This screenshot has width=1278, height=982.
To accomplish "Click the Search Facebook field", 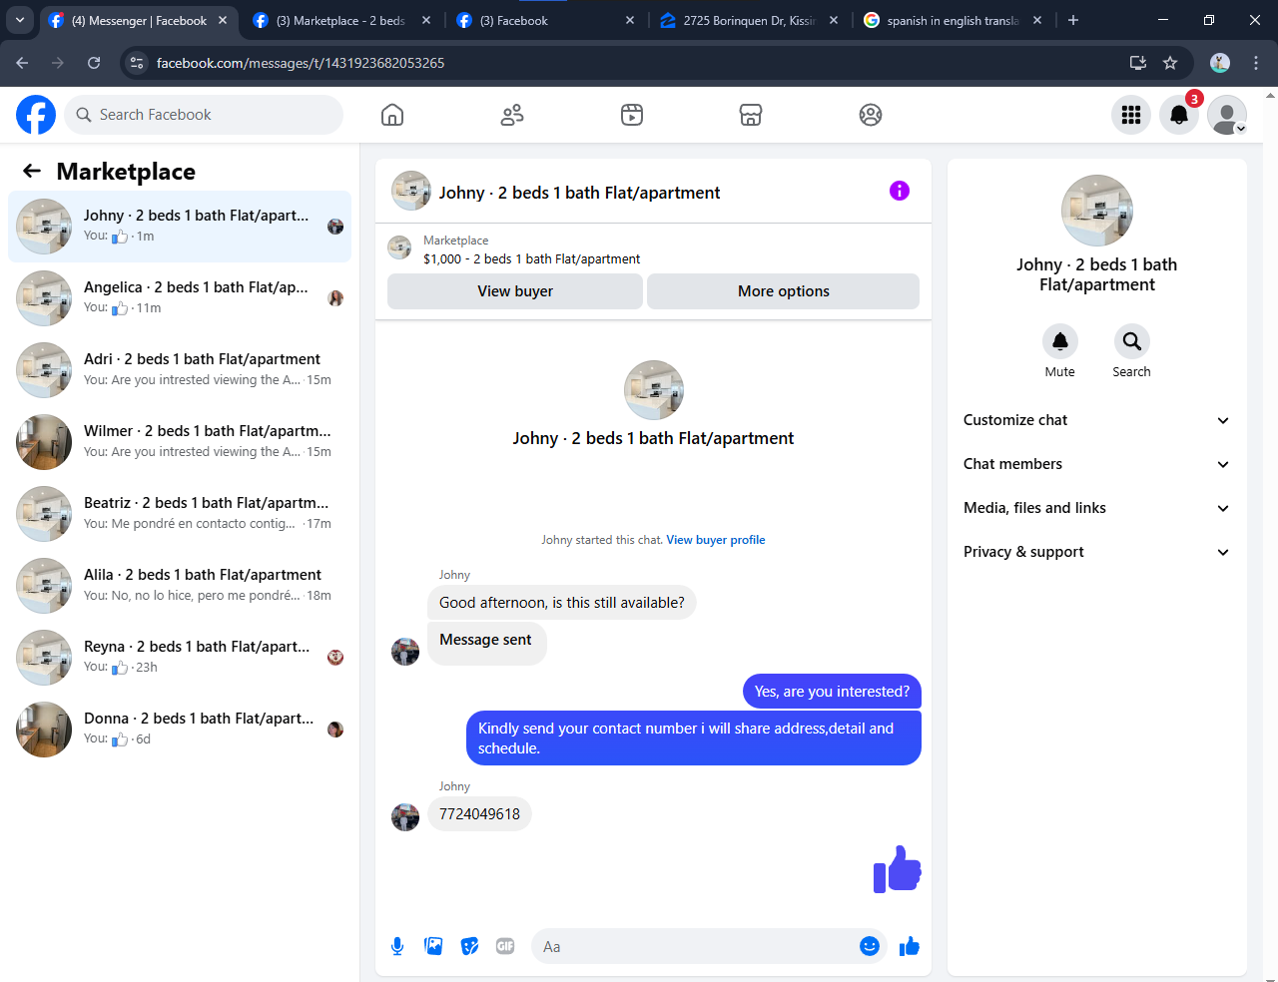I will tap(204, 115).
